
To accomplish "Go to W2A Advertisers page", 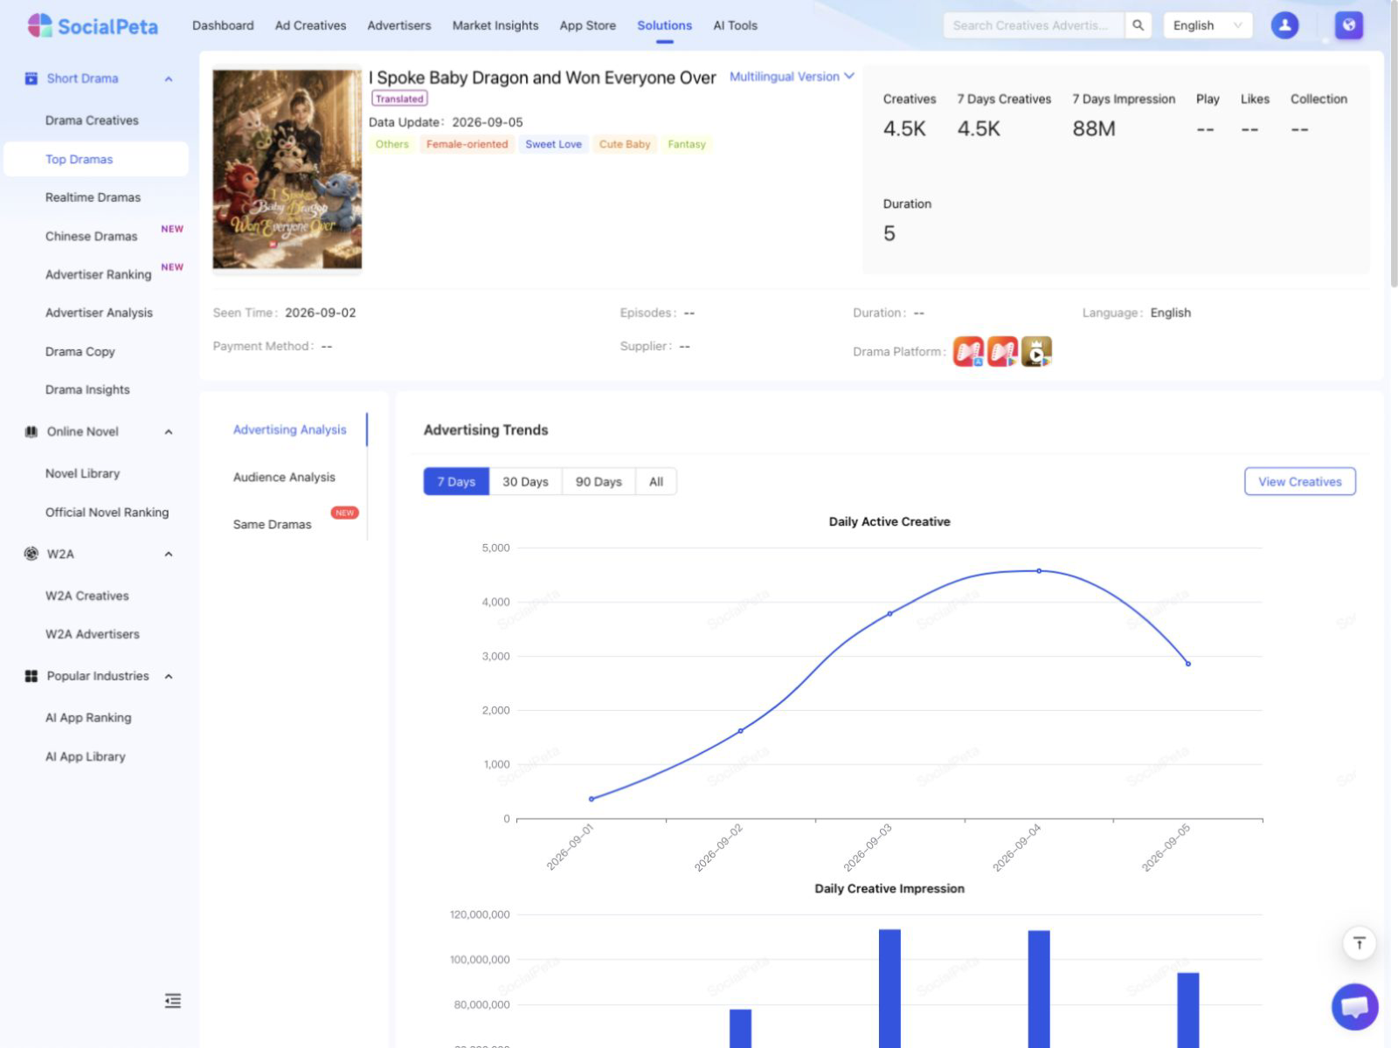I will 92,634.
